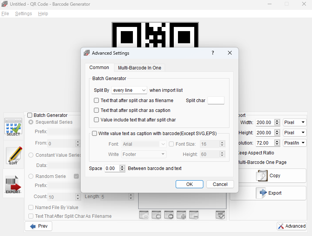This screenshot has width=312, height=236.
Task: Click the remove row minus list icon
Action: pyautogui.click(x=194, y=215)
